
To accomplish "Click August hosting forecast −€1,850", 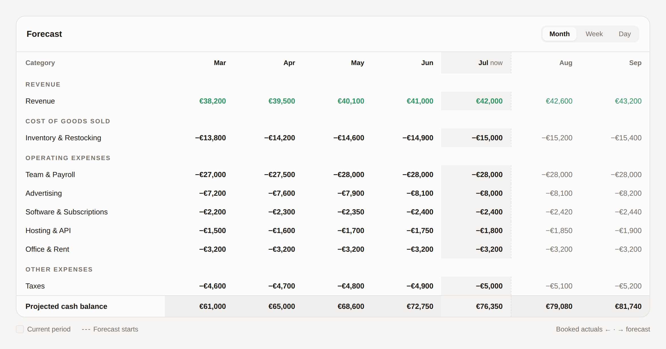I will 559,230.
